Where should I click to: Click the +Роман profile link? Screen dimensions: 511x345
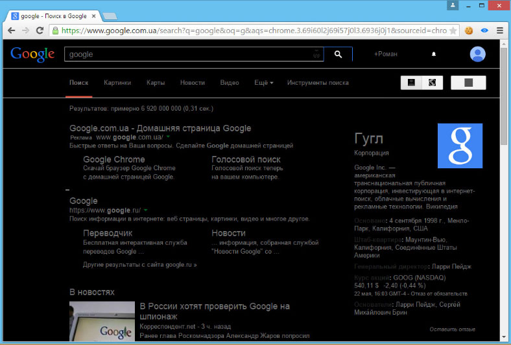coord(386,54)
